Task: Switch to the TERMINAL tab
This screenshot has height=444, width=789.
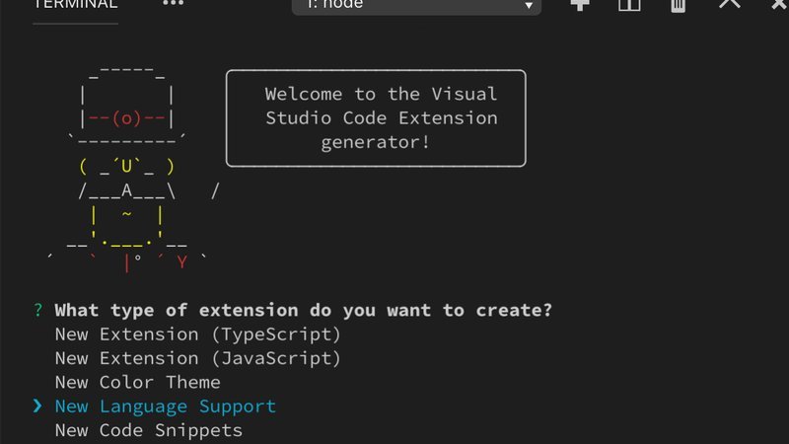Action: click(x=75, y=4)
